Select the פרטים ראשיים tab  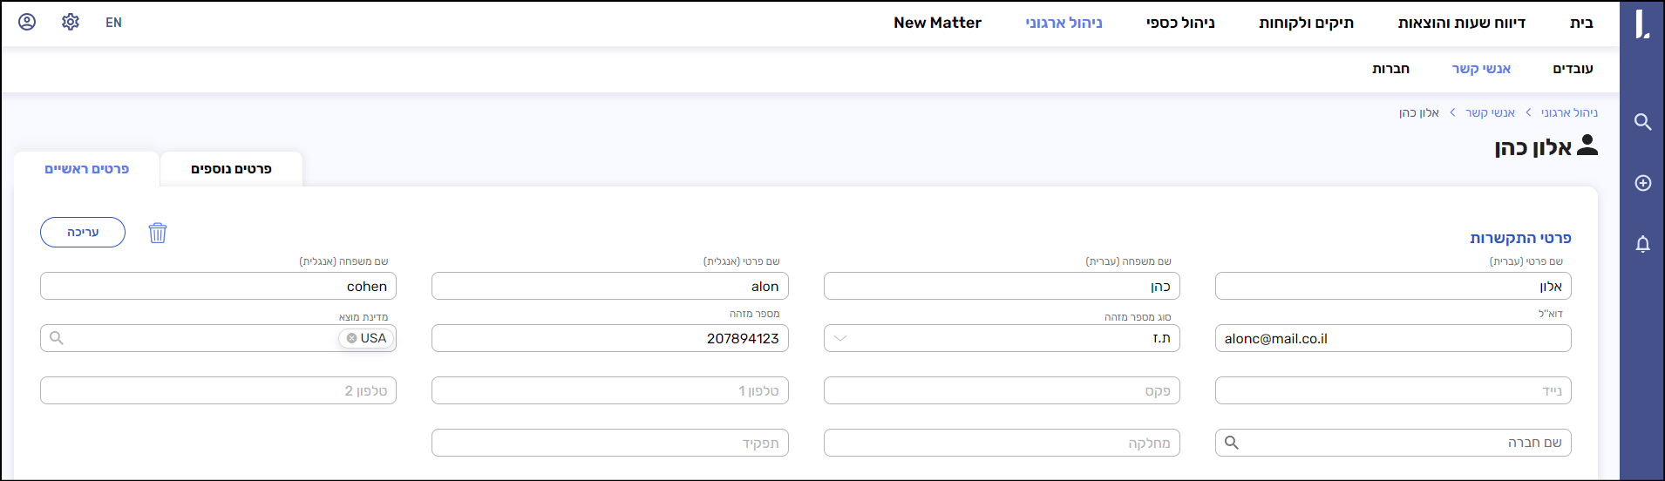point(86,169)
